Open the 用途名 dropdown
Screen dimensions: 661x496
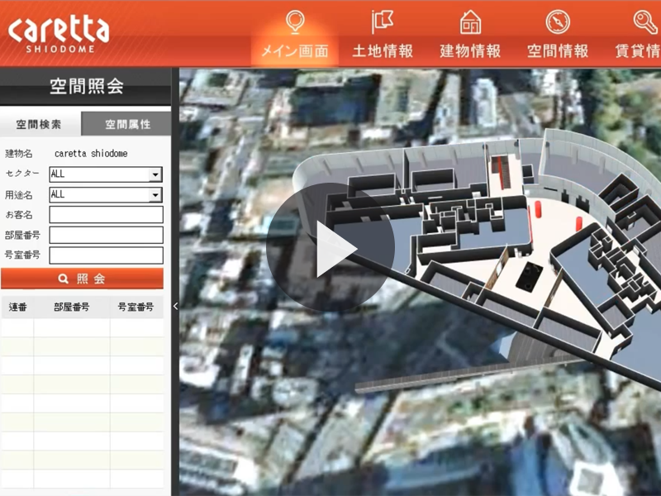106,195
